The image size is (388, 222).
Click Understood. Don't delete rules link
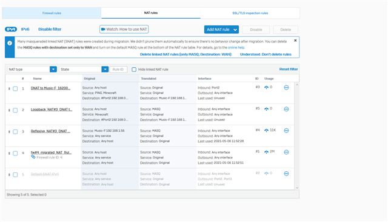[x=266, y=54]
